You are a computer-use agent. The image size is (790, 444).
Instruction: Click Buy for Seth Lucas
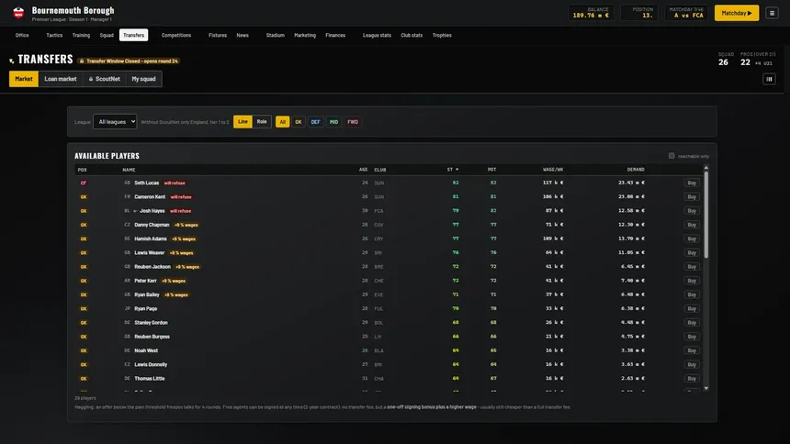coord(692,183)
